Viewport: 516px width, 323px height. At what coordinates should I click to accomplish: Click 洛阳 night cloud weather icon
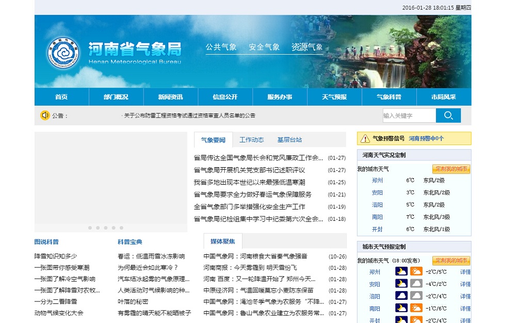[x=401, y=296]
